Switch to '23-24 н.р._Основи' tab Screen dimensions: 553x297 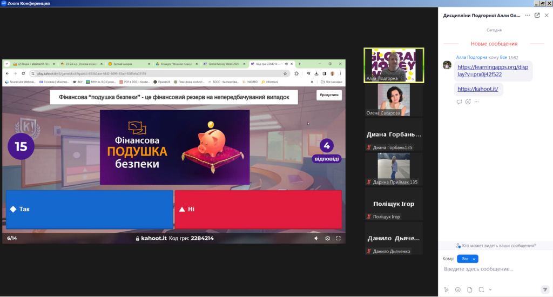coord(82,64)
